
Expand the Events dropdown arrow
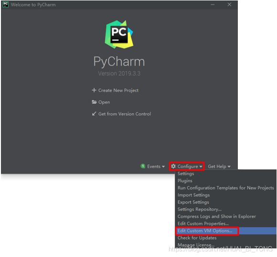click(163, 167)
